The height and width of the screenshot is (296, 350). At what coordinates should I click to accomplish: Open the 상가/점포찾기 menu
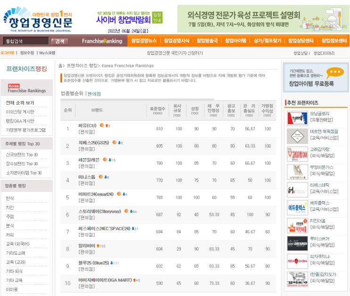[268, 40]
